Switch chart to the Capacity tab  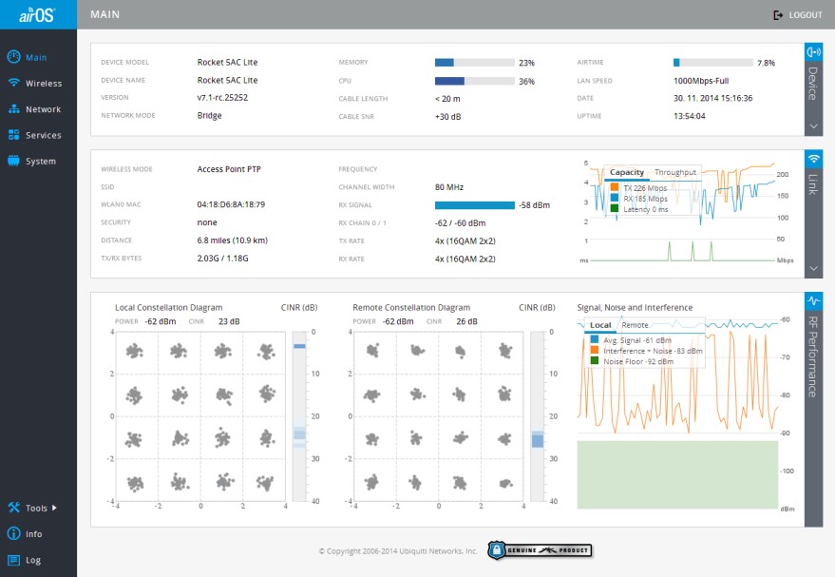tap(627, 172)
